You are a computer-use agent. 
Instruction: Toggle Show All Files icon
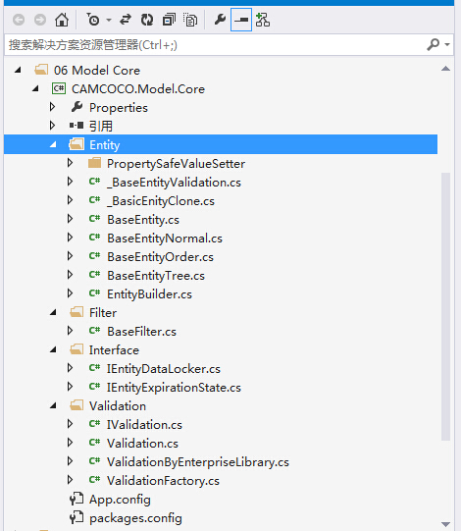190,20
